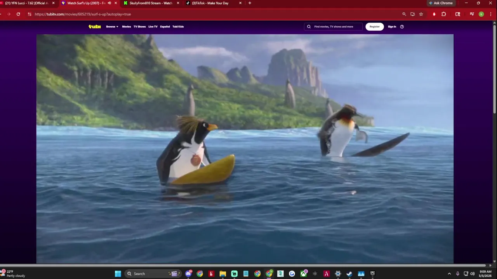The height and width of the screenshot is (279, 497).
Task: Click the Find movies search field
Action: pos(334,27)
